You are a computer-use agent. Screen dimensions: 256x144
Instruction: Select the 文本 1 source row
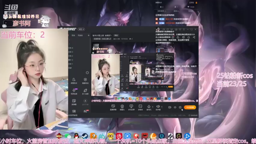click(79, 64)
